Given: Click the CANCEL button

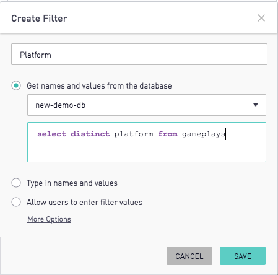Looking at the screenshot, I should click(x=189, y=256).
